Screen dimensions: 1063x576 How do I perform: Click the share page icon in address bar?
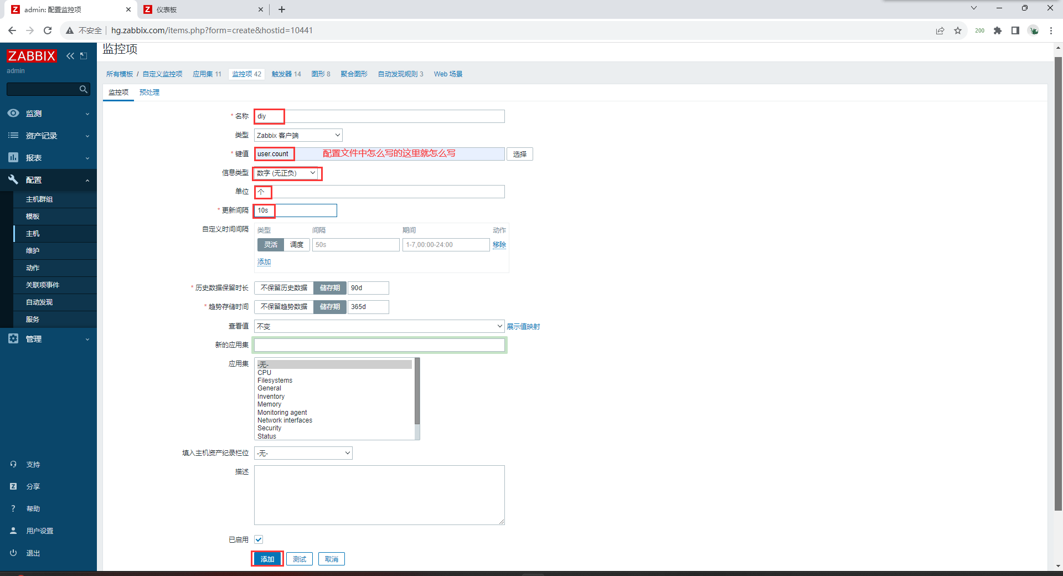point(940,30)
